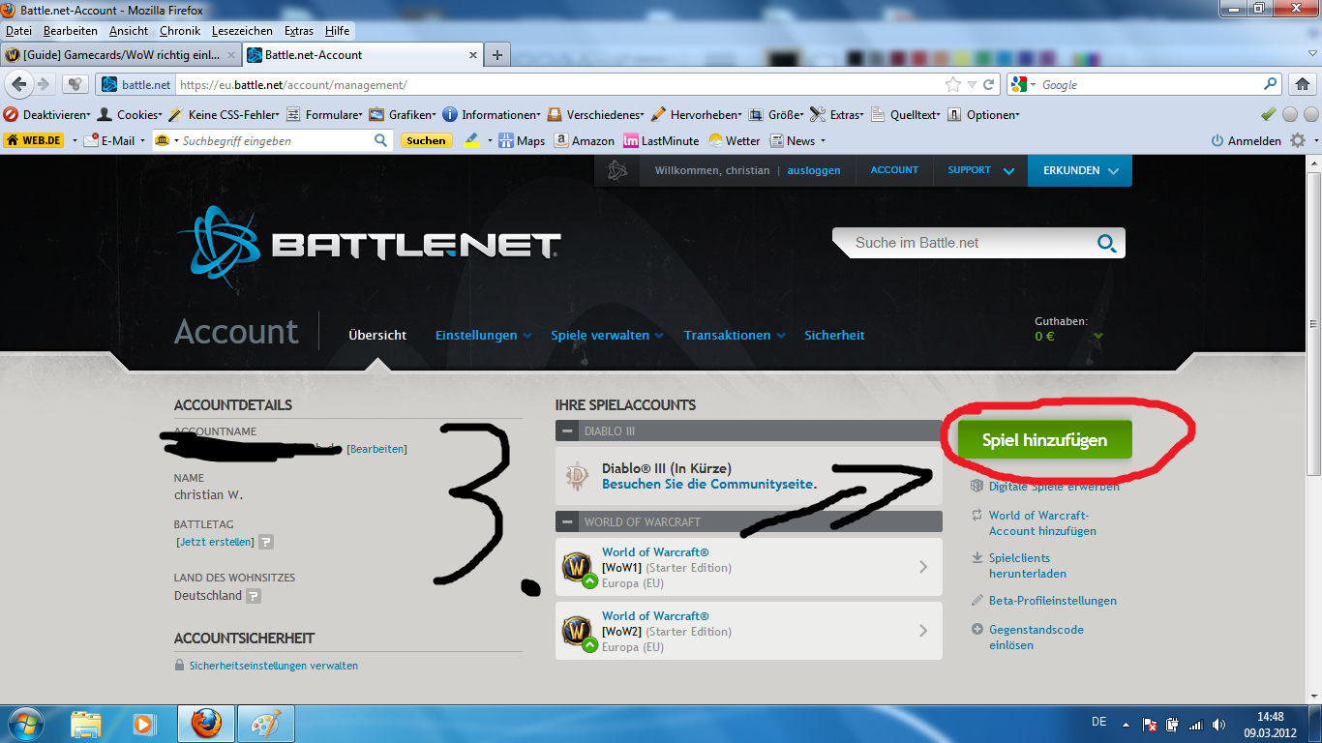1322x743 pixels.
Task: Click the help icon beside Battletag
Action: [266, 542]
